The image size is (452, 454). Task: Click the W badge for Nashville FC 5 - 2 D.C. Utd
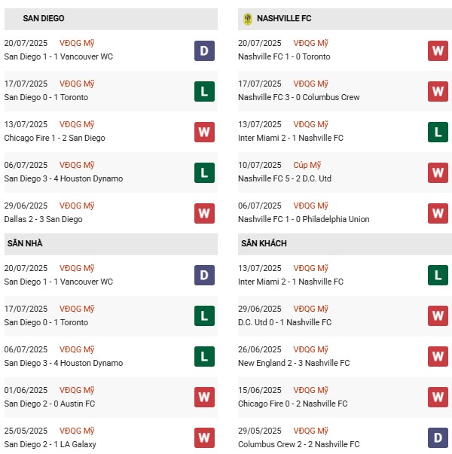[x=438, y=173]
